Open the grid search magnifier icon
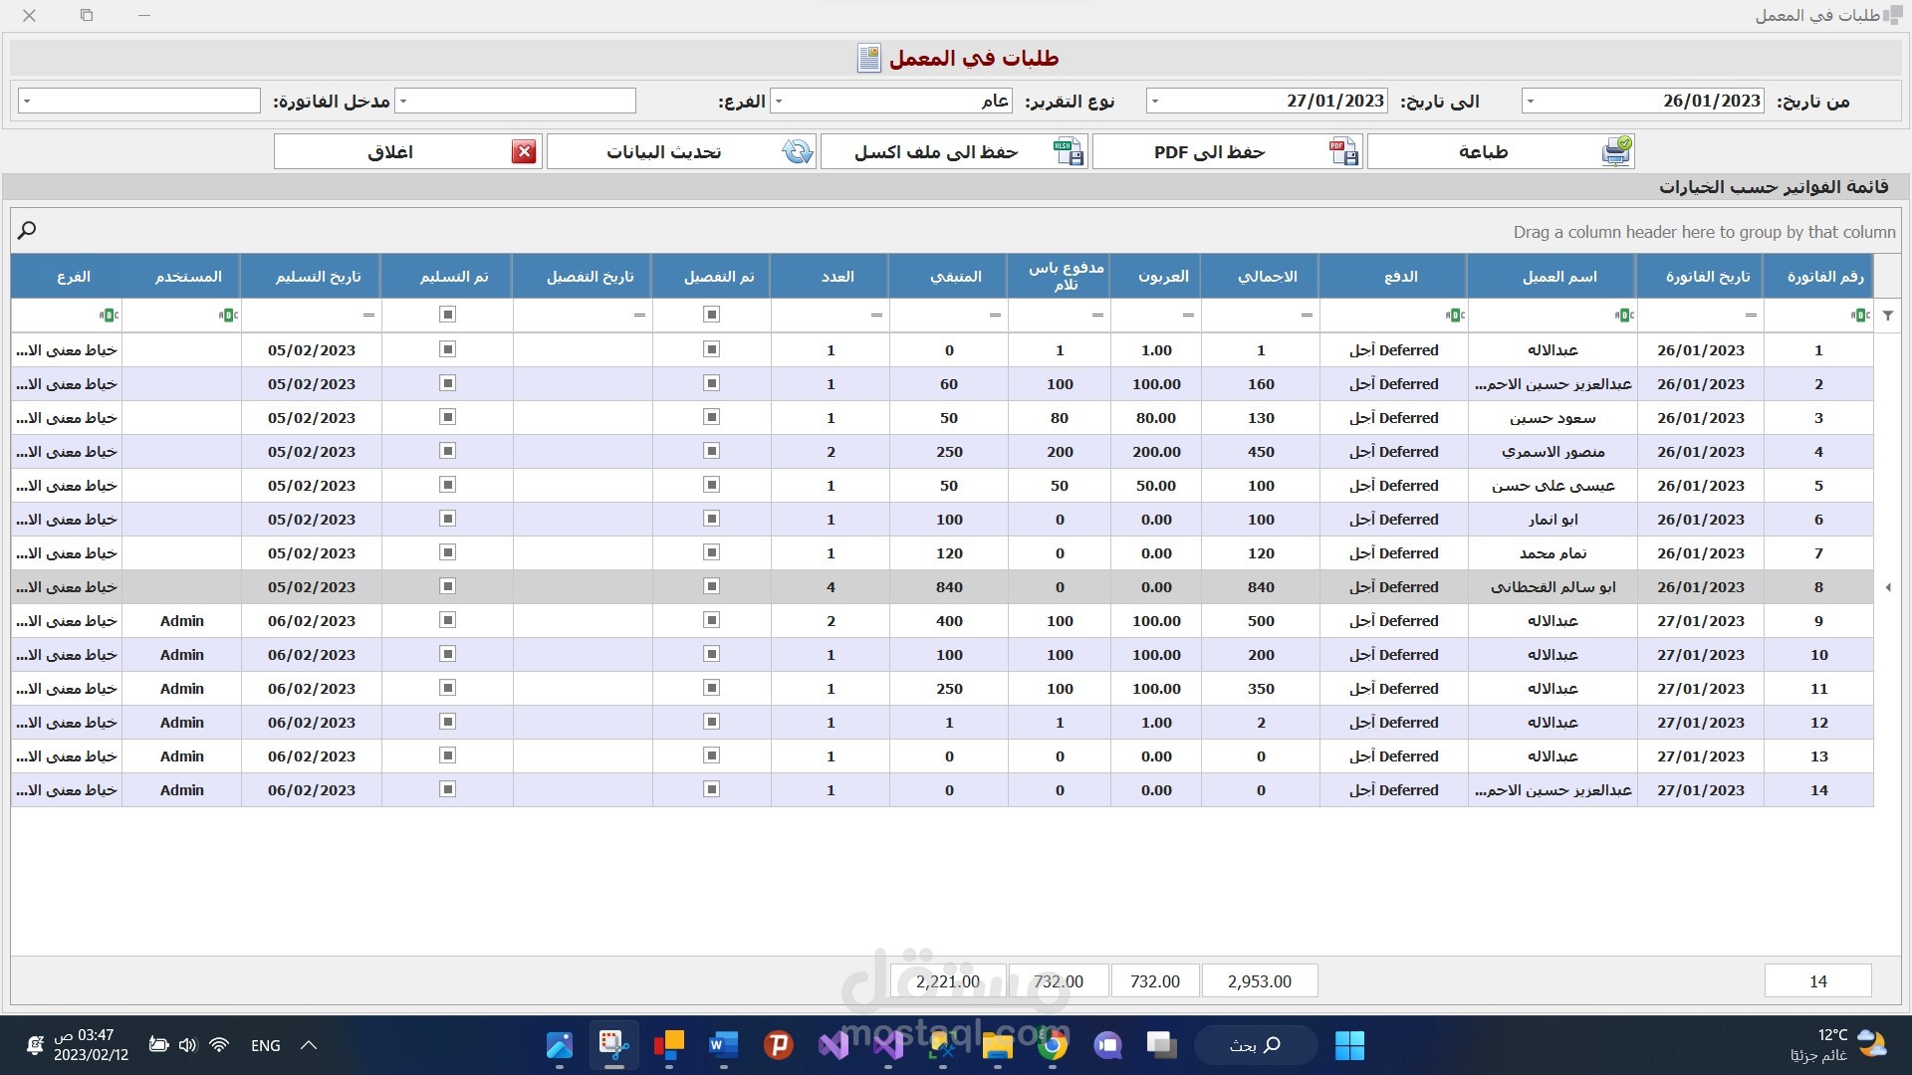Screen dimensions: 1912x1075 click(27, 231)
